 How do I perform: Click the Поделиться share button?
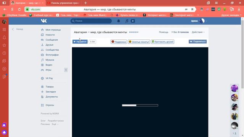[197, 41]
